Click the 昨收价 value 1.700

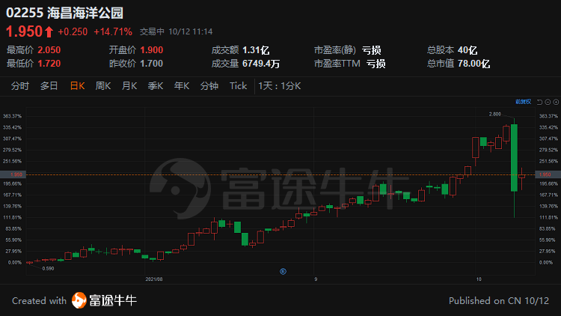pyautogui.click(x=151, y=64)
